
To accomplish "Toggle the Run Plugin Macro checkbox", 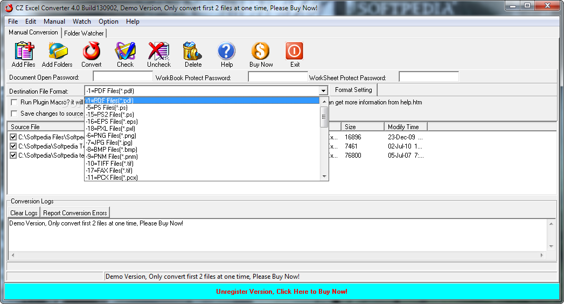I will (x=14, y=102).
